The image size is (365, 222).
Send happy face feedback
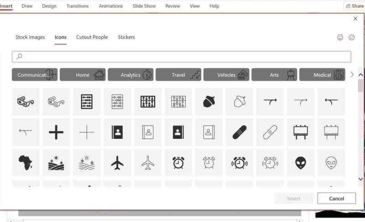click(340, 37)
